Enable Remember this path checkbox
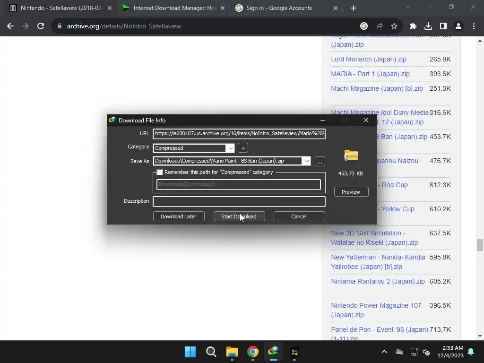 160,172
